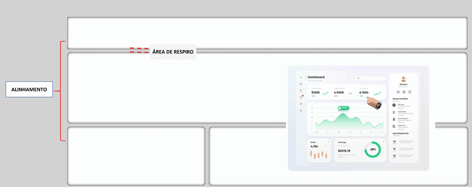The height and width of the screenshot is (187, 472).
Task: Open the three-dot menu on the Earnings card
Action: [x=383, y=142]
